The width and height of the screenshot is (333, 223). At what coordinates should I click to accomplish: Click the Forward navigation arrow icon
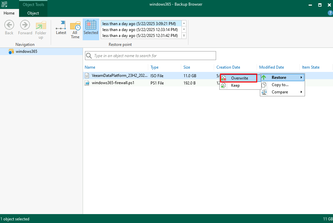(25, 25)
